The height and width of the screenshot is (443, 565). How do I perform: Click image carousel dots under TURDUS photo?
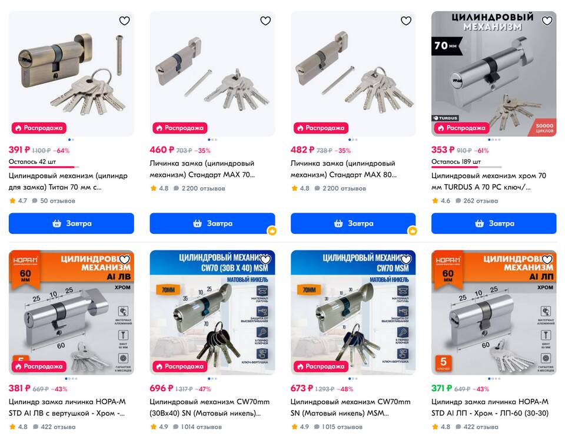(494, 140)
